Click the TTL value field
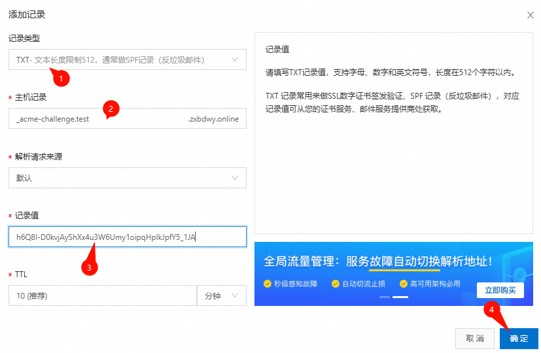The image size is (541, 353). click(101, 295)
